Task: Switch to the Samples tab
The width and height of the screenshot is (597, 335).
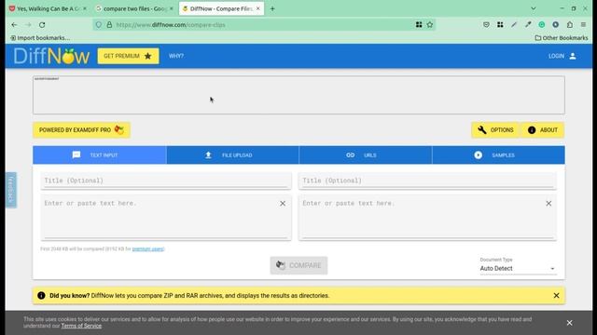Action: point(498,155)
